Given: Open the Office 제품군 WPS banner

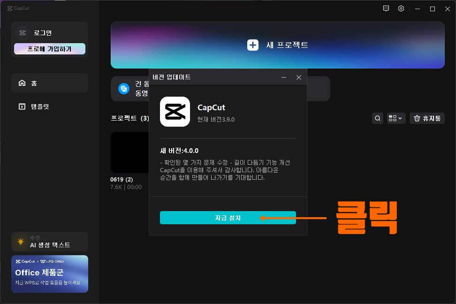Looking at the screenshot, I should click(49, 274).
